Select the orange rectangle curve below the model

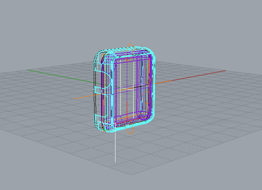click(131, 130)
